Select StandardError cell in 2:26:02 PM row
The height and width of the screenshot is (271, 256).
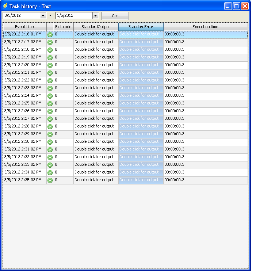(141, 111)
